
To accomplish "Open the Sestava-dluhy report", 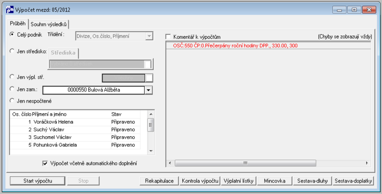I will click(313, 181).
